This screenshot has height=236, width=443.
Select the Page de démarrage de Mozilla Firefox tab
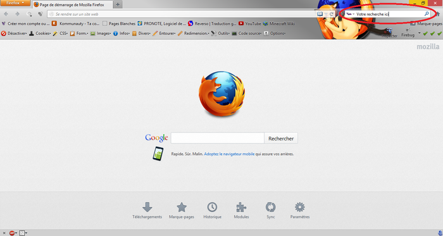click(72, 4)
